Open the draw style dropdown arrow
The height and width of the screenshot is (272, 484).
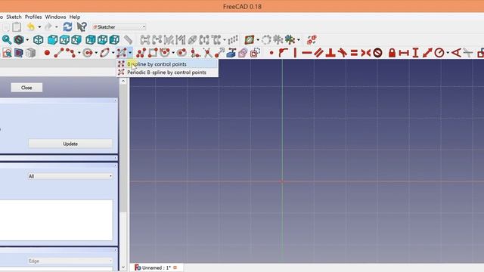[27, 40]
